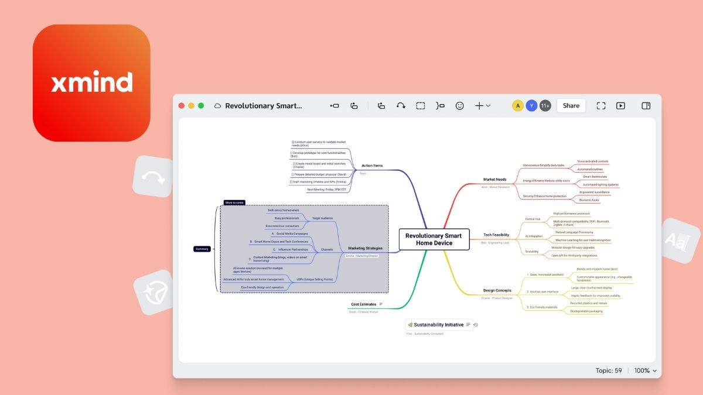Select Social Media Campaigns topic

(x=290, y=233)
